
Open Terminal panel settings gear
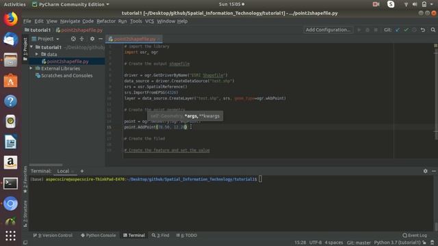click(x=425, y=171)
